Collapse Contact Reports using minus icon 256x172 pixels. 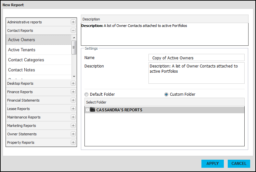point(73,31)
